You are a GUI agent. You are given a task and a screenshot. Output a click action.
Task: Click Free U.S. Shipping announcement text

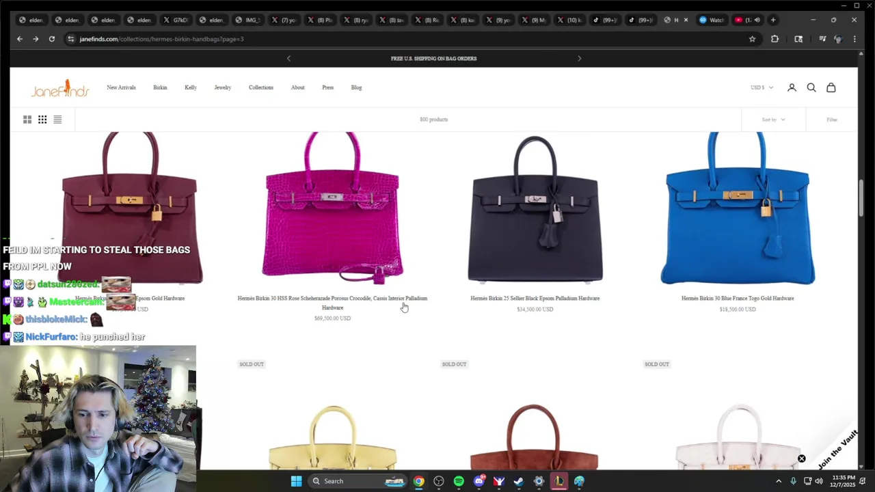click(433, 59)
